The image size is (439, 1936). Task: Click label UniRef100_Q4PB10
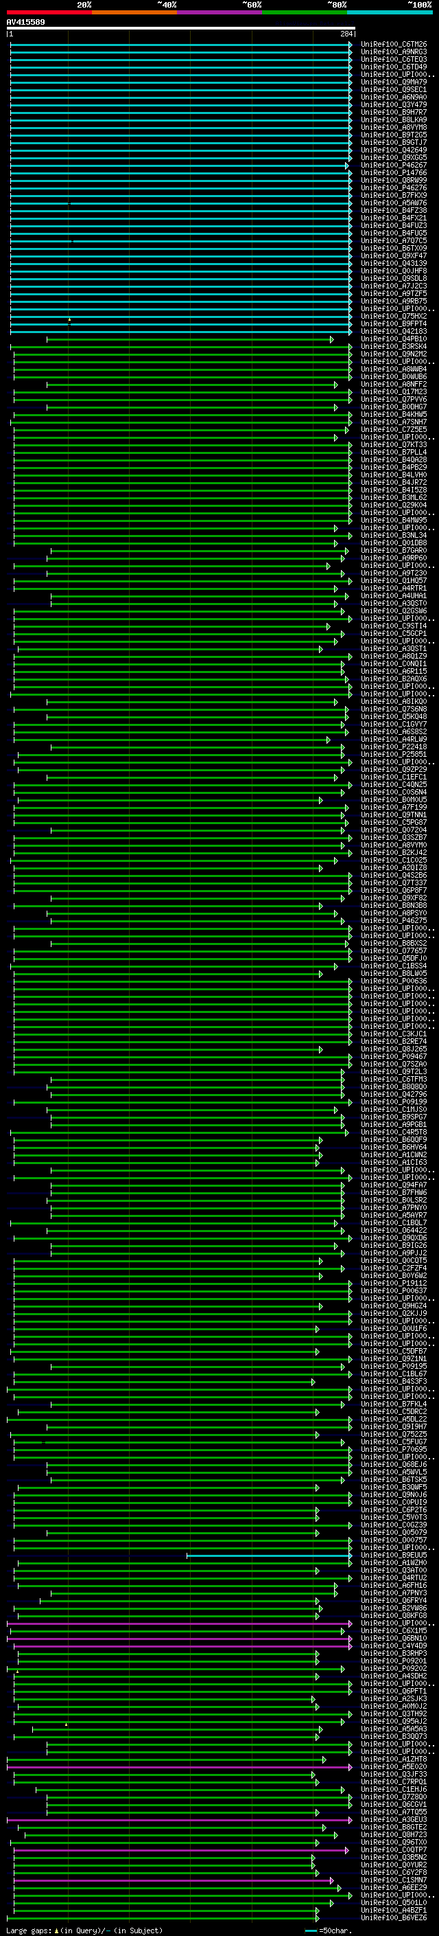394,339
